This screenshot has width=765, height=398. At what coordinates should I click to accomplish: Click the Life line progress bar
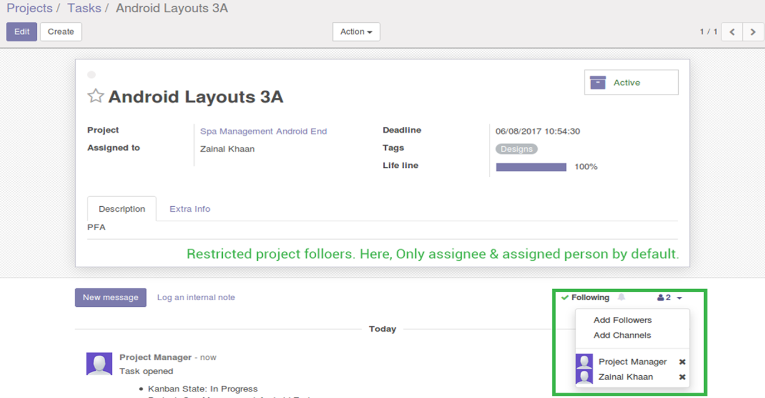[x=531, y=167]
